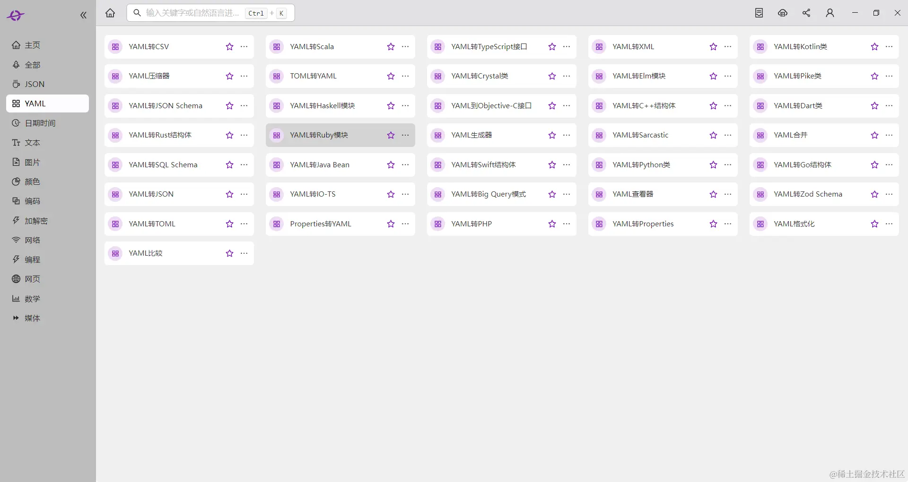Click the app logo at top left
The width and height of the screenshot is (908, 482).
pyautogui.click(x=16, y=15)
